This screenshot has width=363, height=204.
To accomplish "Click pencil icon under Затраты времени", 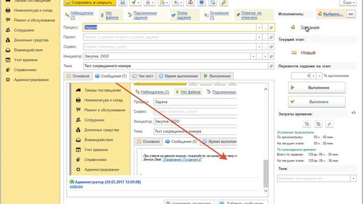I will tap(330, 124).
